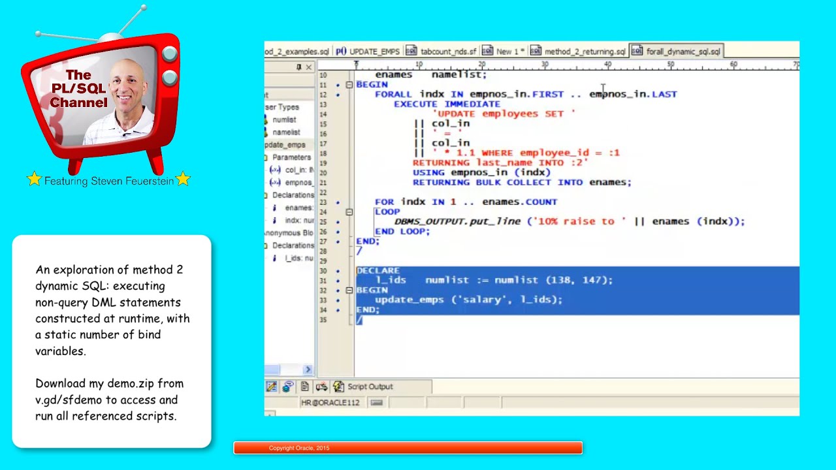Viewport: 836px width, 470px height.
Task: Select the empnos_ parameter in navigator
Action: click(x=292, y=183)
